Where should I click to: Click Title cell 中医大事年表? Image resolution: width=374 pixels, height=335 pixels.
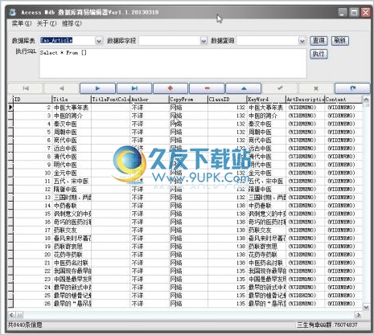pyautogui.click(x=72, y=108)
